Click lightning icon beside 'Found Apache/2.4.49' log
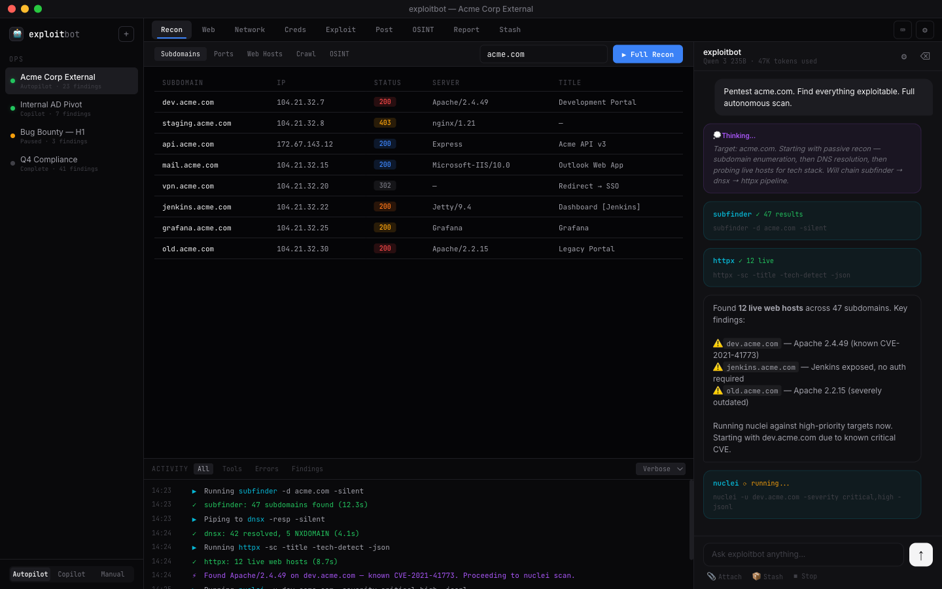 [x=194, y=576]
